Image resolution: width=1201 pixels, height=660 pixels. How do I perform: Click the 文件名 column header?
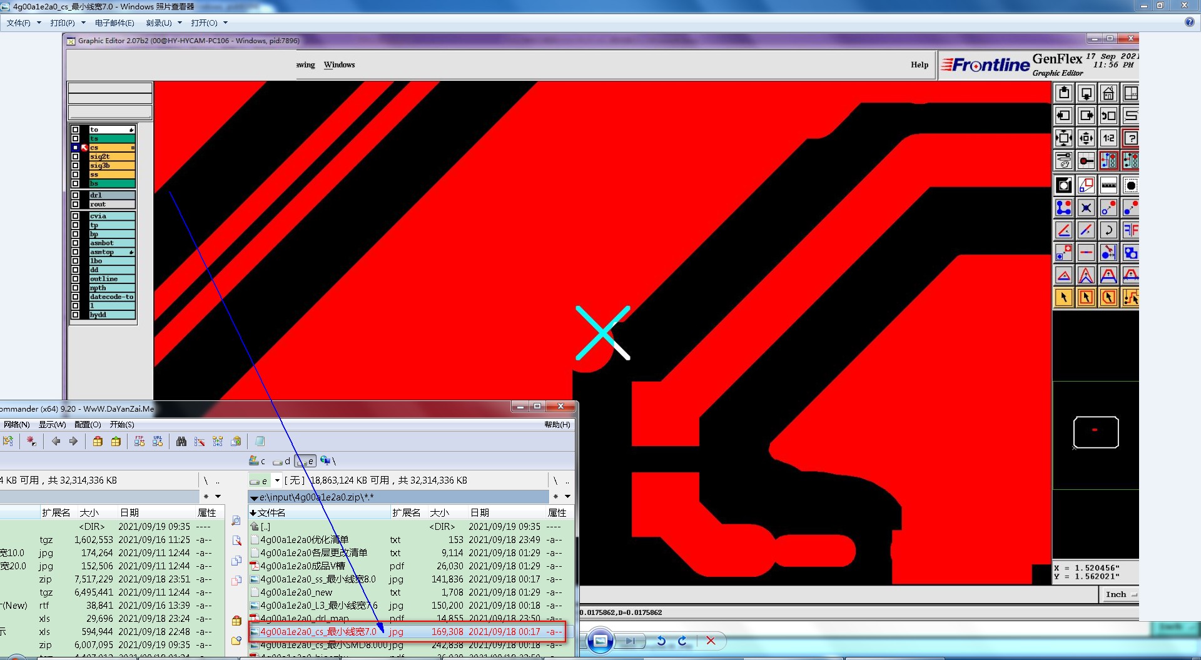(x=319, y=513)
